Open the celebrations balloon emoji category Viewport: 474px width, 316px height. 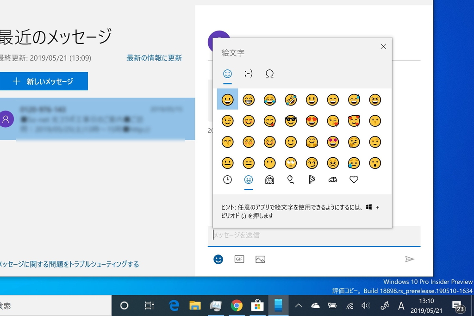(291, 180)
